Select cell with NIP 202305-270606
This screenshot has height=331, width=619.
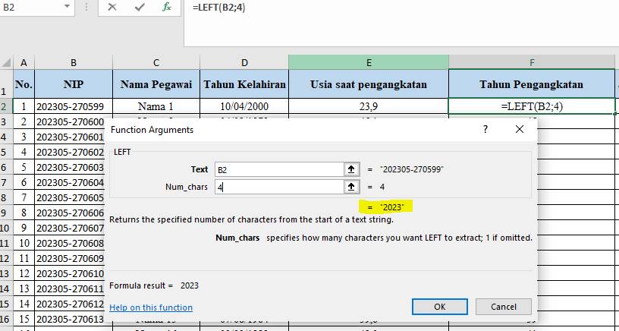(x=71, y=213)
